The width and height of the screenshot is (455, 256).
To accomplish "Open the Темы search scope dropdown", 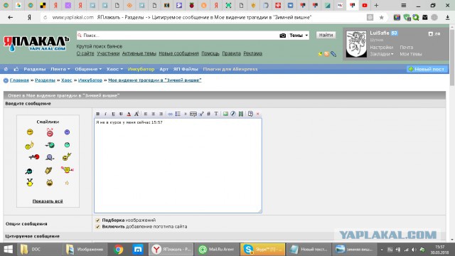I will [299, 36].
